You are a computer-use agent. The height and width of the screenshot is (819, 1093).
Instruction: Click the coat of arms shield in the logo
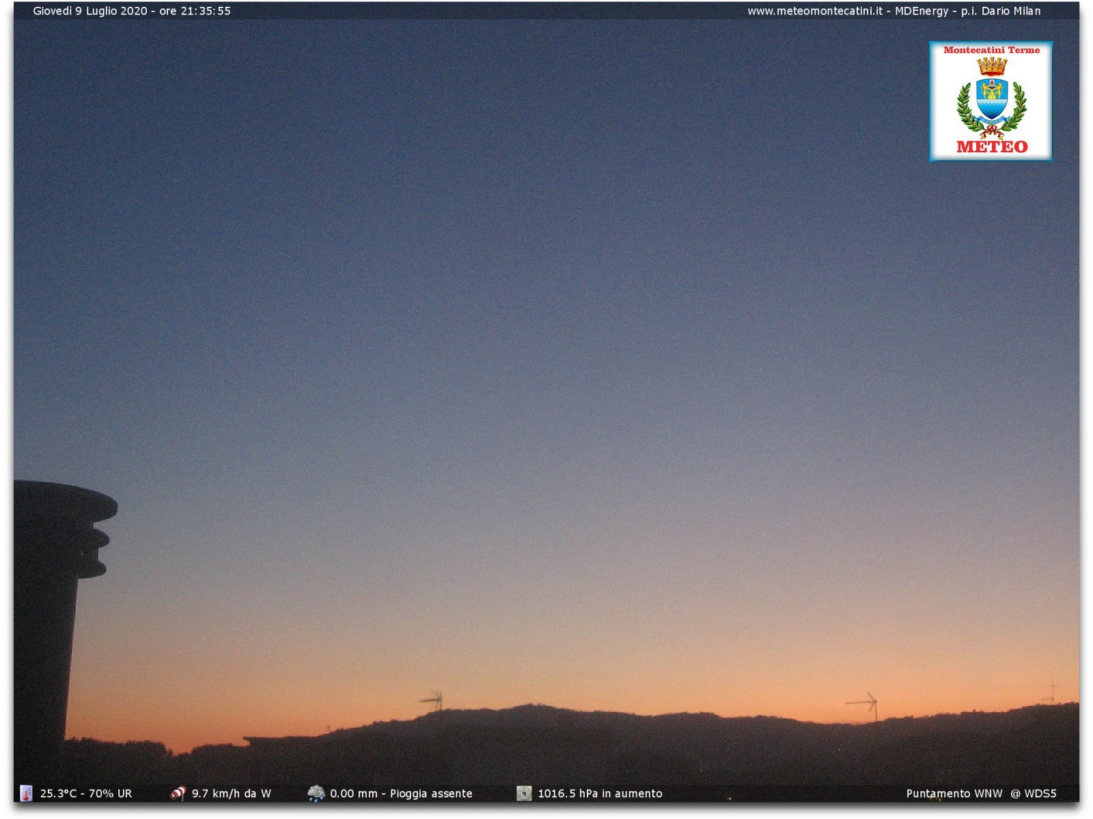coord(992,99)
